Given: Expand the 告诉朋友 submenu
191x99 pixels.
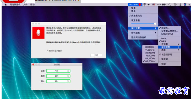Looking at the screenshot, I should pos(143,33).
